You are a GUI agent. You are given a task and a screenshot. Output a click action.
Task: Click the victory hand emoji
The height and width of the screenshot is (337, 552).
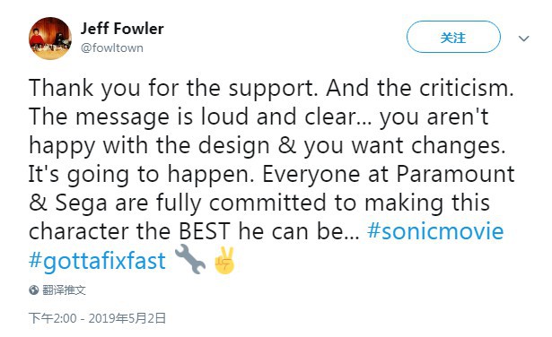(224, 261)
